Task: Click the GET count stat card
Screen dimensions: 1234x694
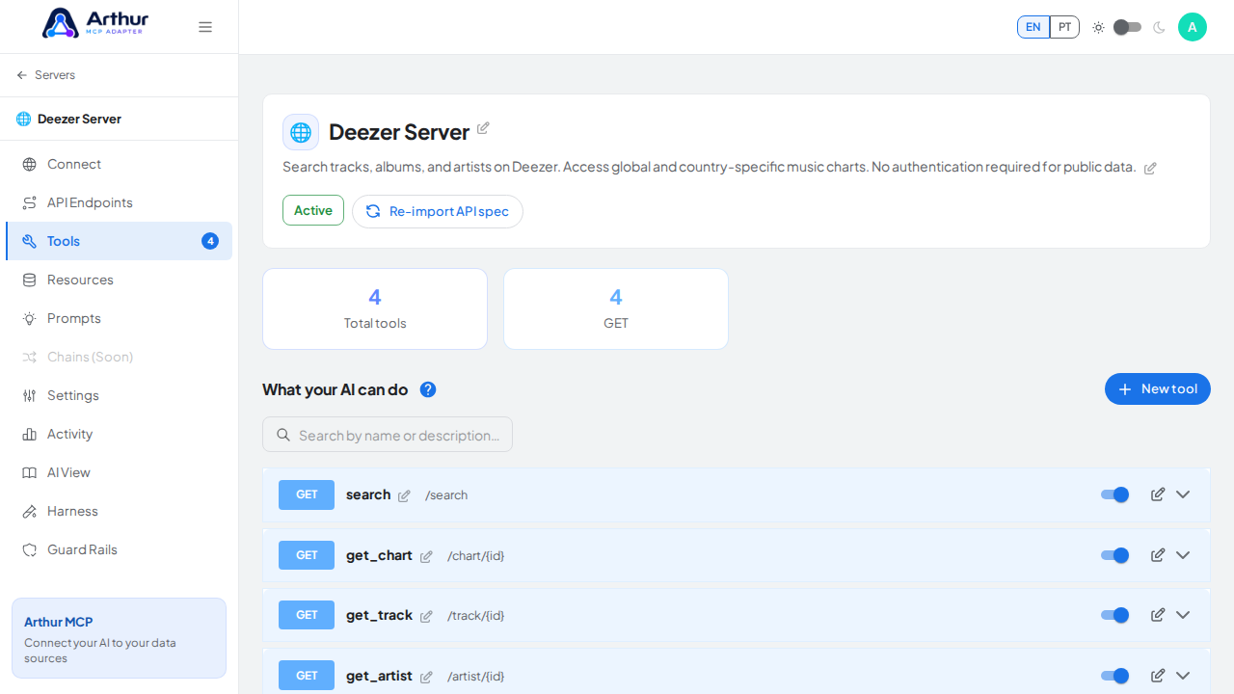Action: (616, 308)
